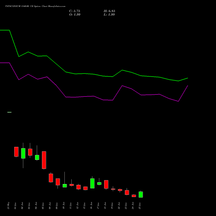Click the 01 Jun date label
The height and width of the screenshot is (216, 216).
[x=15, y=206]
